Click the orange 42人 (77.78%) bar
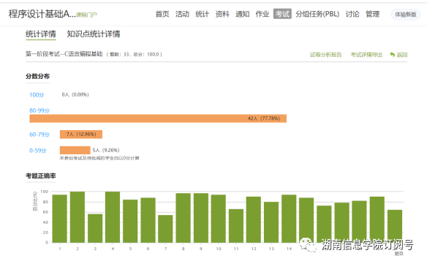The height and width of the screenshot is (264, 427). pos(158,118)
